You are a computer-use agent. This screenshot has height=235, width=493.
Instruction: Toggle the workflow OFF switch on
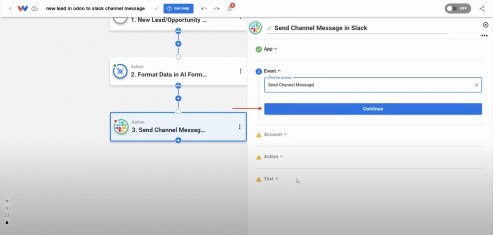(x=458, y=9)
